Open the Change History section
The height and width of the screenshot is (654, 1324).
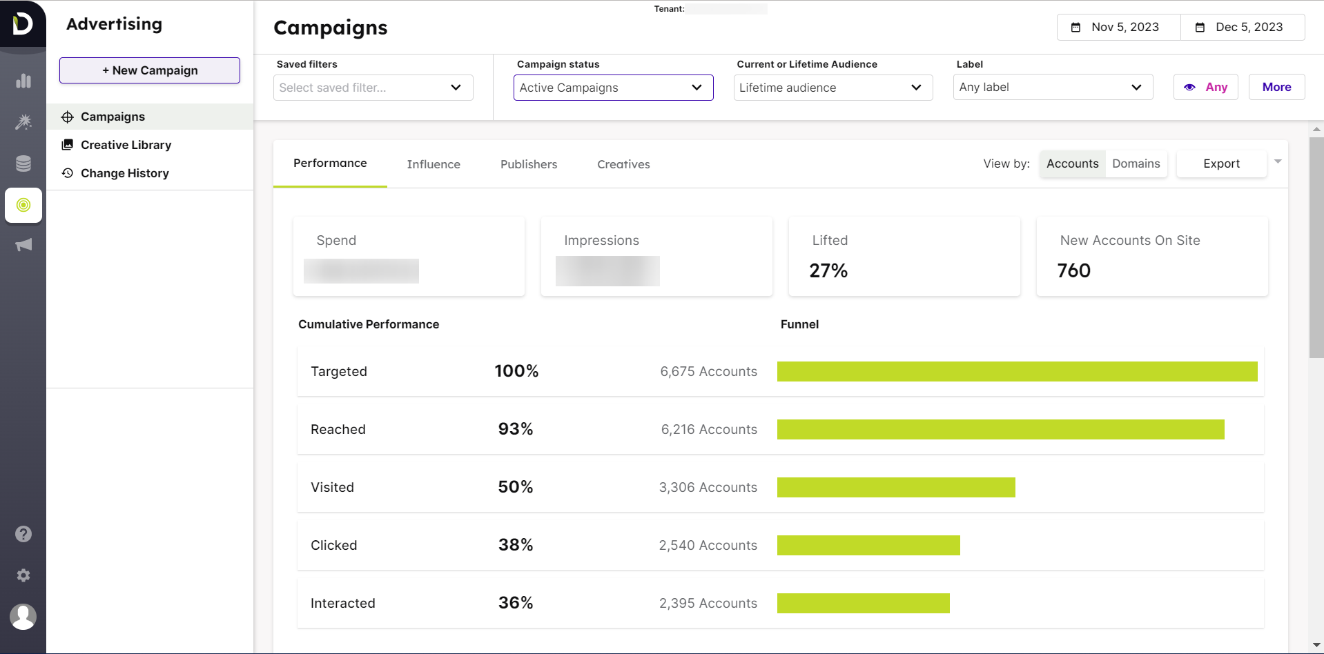tap(124, 173)
